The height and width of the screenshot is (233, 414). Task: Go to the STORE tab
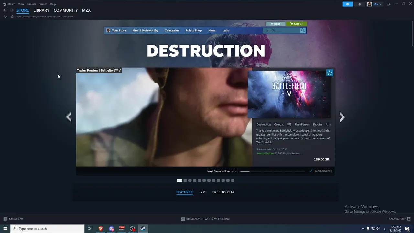tap(23, 10)
